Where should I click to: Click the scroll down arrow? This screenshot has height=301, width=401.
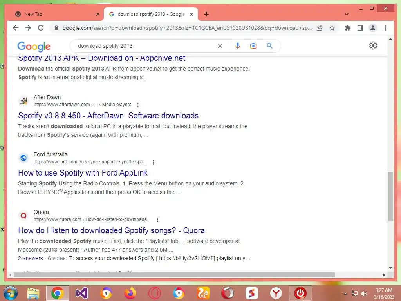click(390, 268)
